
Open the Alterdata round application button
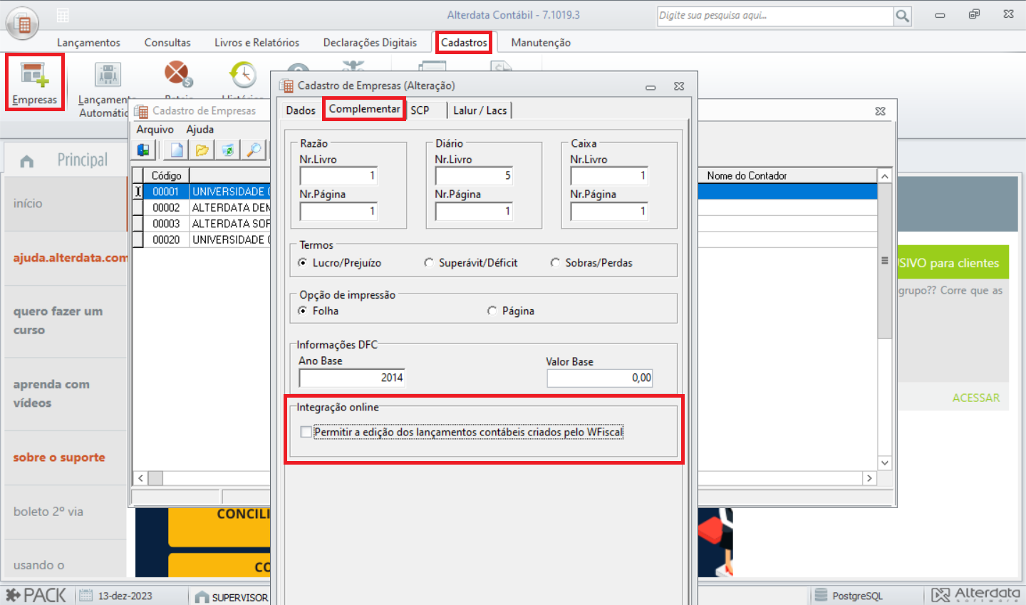click(x=22, y=23)
